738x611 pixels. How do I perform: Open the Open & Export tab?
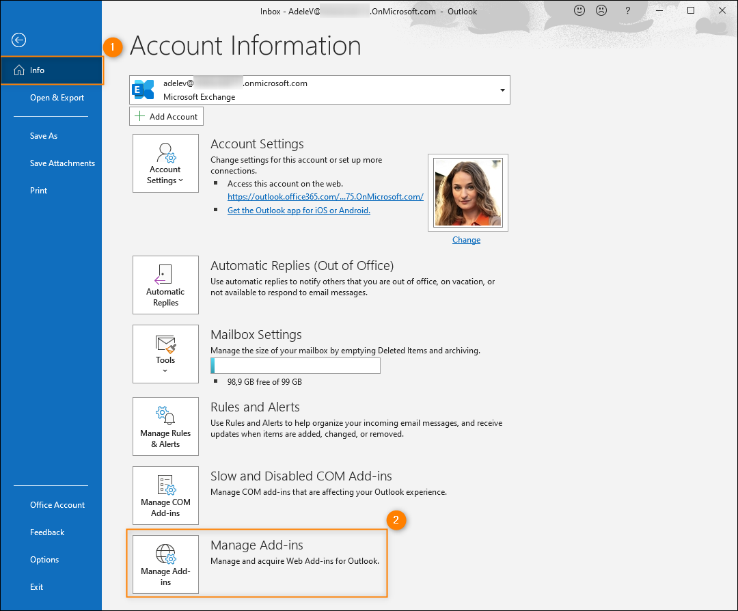point(57,98)
